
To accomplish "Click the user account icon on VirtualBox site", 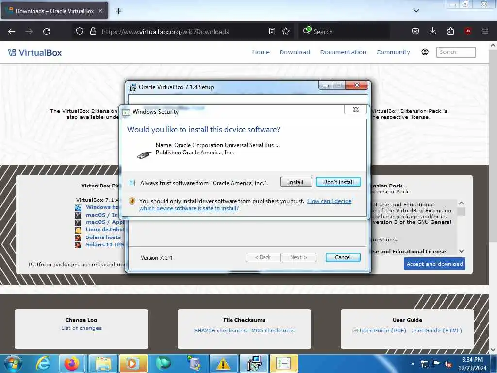I will coord(425,52).
